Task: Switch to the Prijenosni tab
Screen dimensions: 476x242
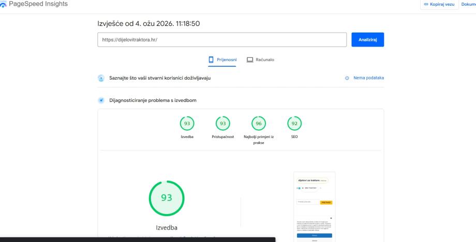Action: [x=222, y=60]
